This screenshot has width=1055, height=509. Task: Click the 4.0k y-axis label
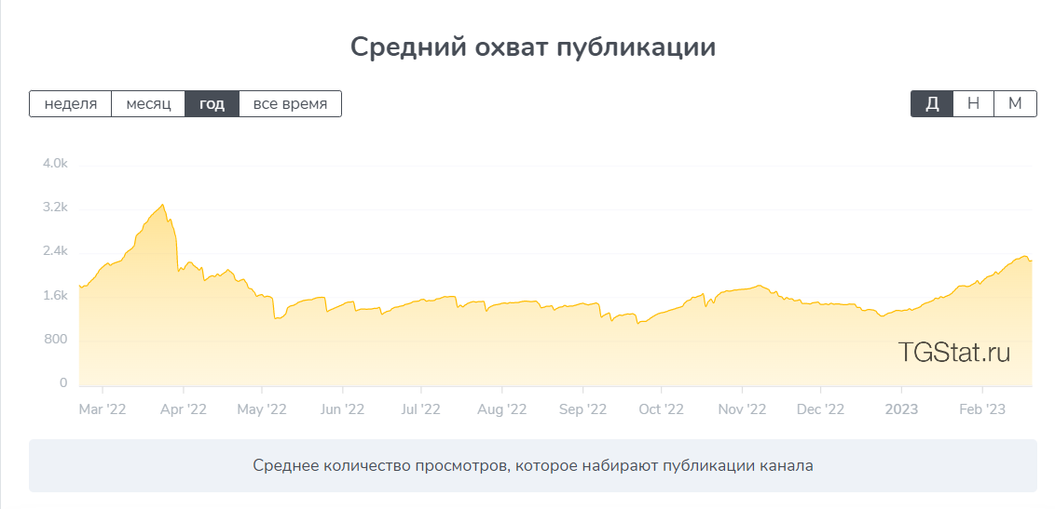click(x=55, y=164)
